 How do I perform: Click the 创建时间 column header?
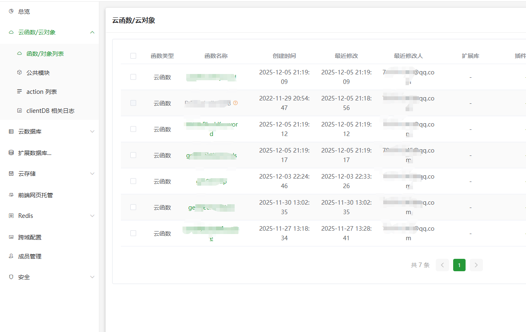click(284, 56)
